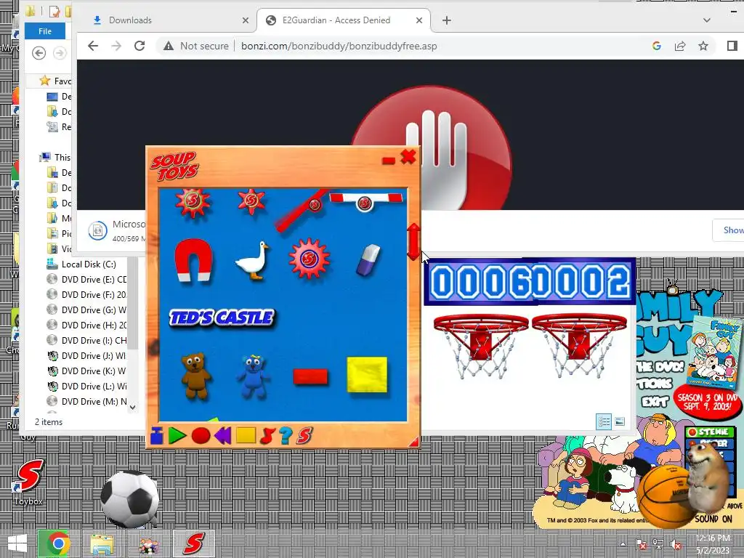This screenshot has width=744, height=558.
Task: Open File Explorer from the taskbar
Action: tap(102, 543)
